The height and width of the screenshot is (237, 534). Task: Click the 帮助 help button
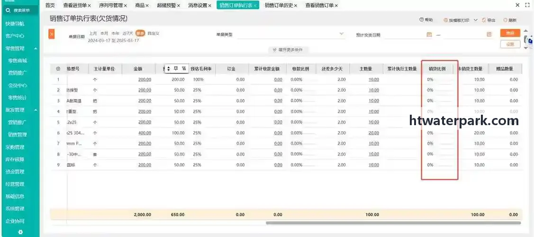[x=426, y=20]
